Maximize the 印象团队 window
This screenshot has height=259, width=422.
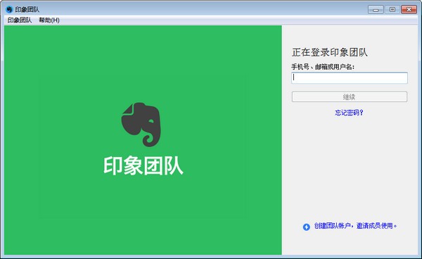tap(392, 10)
